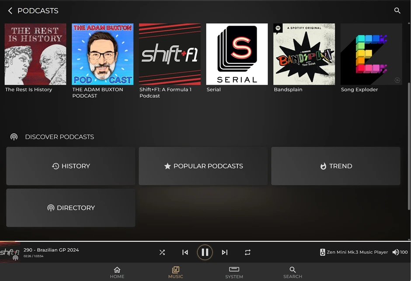The height and width of the screenshot is (281, 411).
Task: Browse Popular Podcasts
Action: [203, 166]
